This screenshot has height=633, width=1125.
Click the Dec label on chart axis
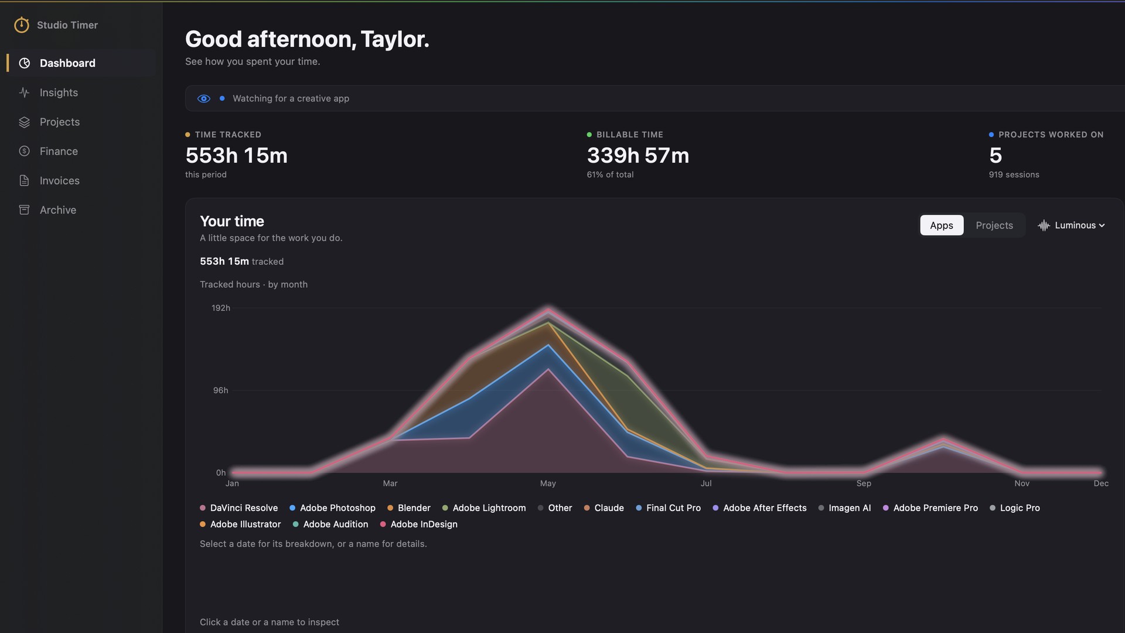(1101, 484)
